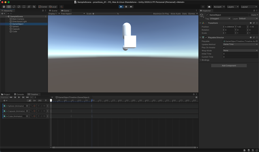Open the Update Method dropdown

click(240, 44)
